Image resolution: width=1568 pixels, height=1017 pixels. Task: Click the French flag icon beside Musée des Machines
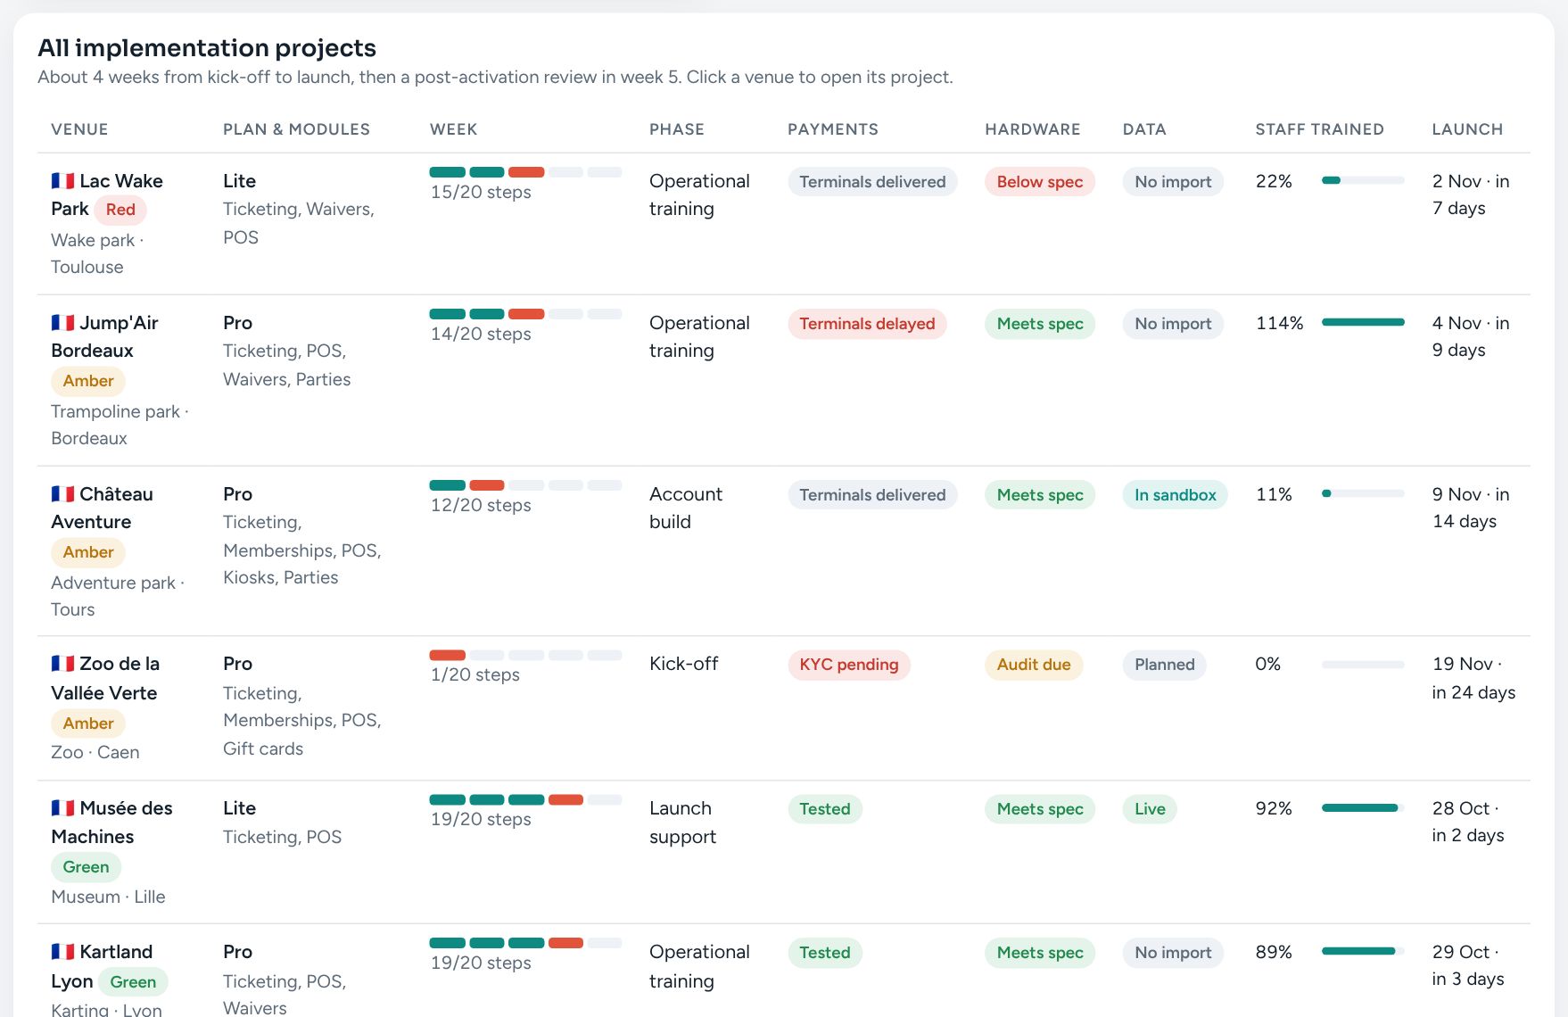pos(62,808)
